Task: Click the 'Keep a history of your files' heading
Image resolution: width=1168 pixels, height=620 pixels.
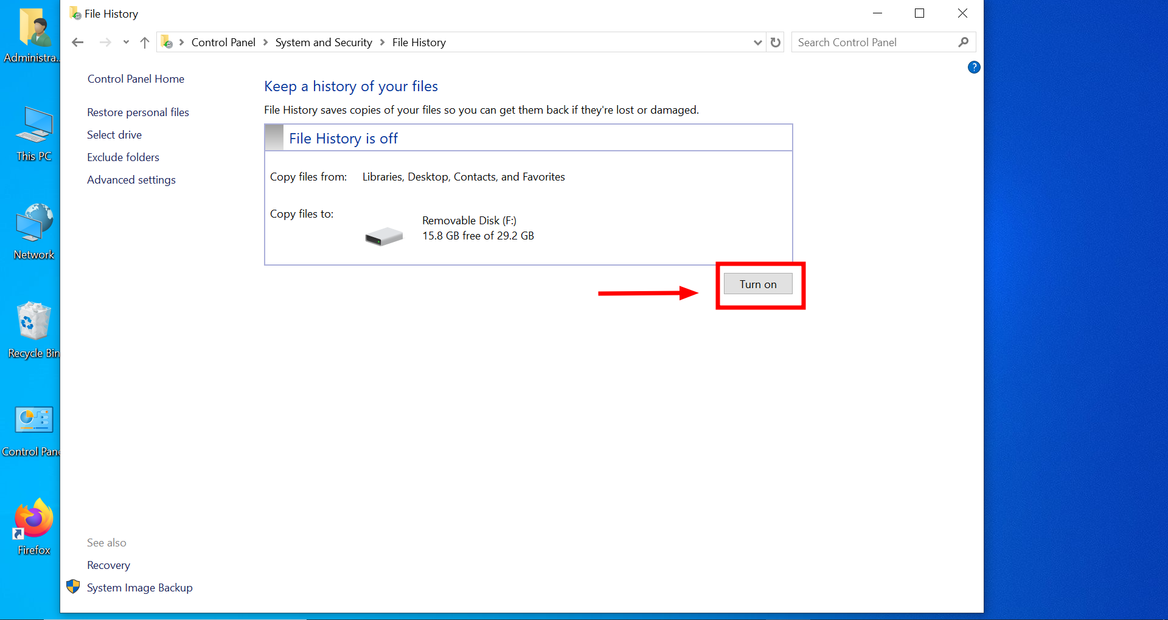Action: 351,86
